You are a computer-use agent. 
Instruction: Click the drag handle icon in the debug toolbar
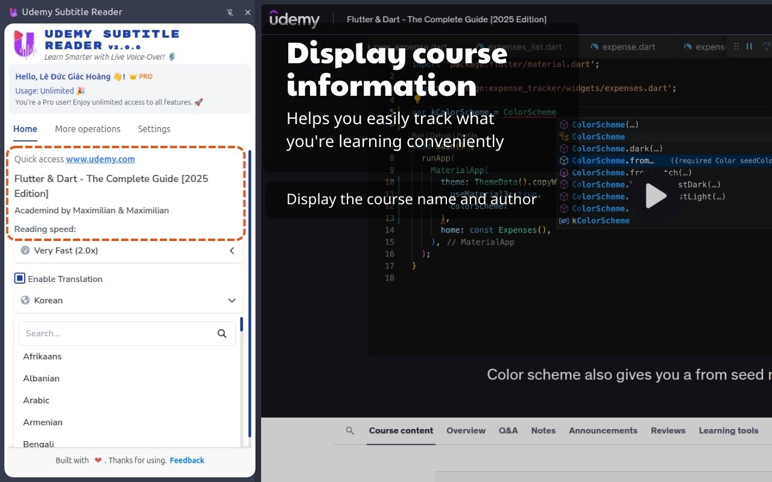point(736,46)
